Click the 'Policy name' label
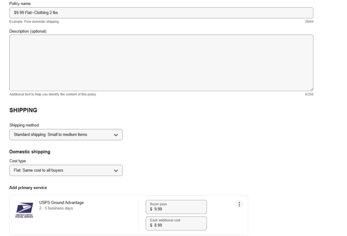 (20, 3)
